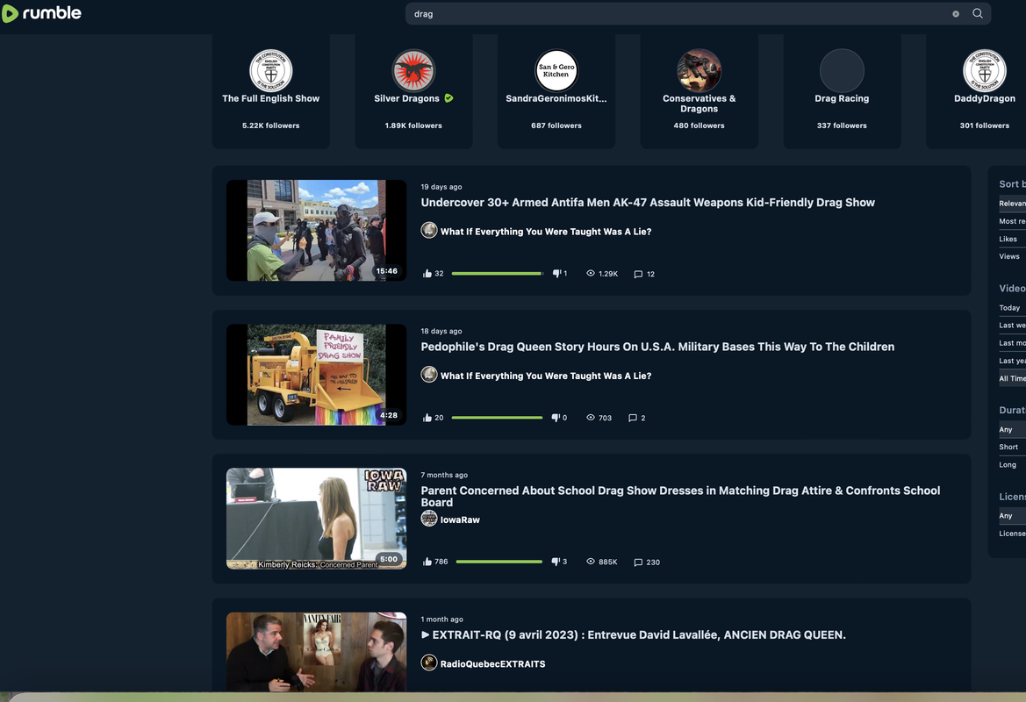Open the IowaRaw channel name

460,519
